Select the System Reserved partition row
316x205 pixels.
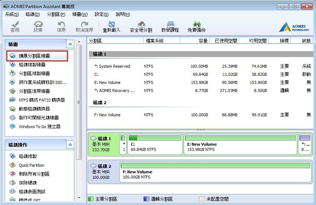tap(201, 66)
